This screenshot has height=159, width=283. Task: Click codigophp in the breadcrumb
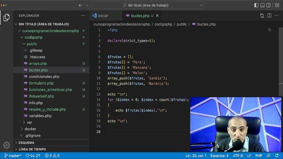163,24
